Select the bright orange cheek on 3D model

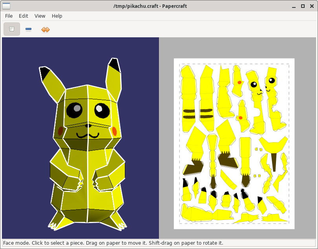(114, 131)
